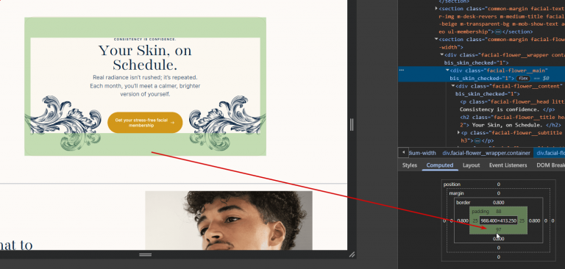This screenshot has height=269, width=565.
Task: Collapse the facial-flower__content div node
Action: pos(453,86)
